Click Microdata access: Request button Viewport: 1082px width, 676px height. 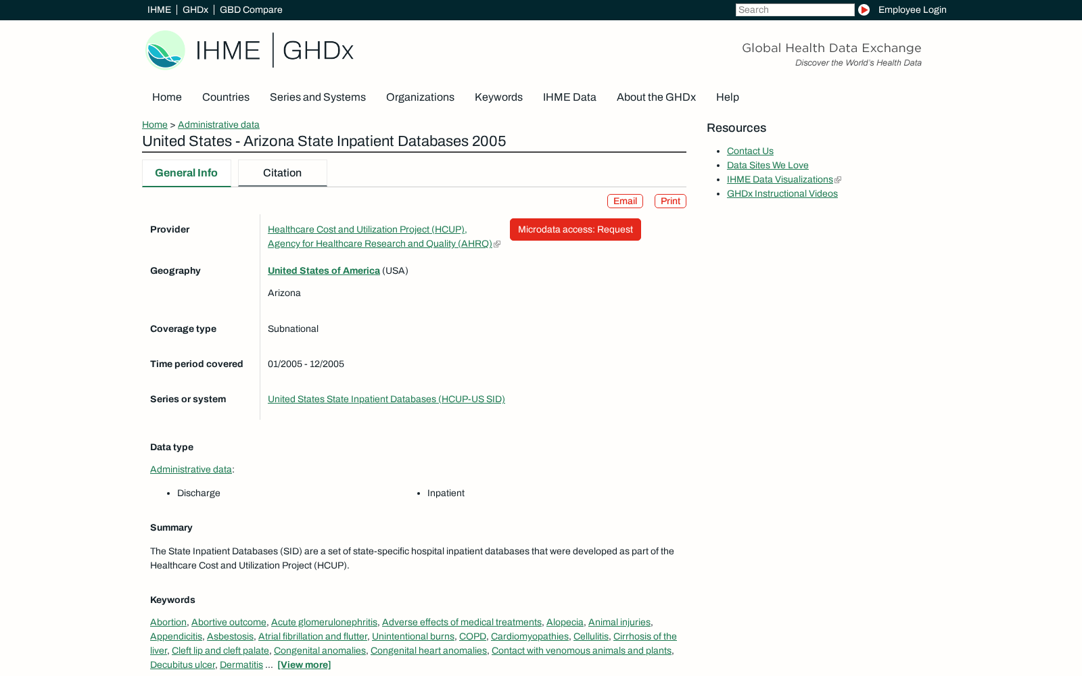(x=575, y=230)
